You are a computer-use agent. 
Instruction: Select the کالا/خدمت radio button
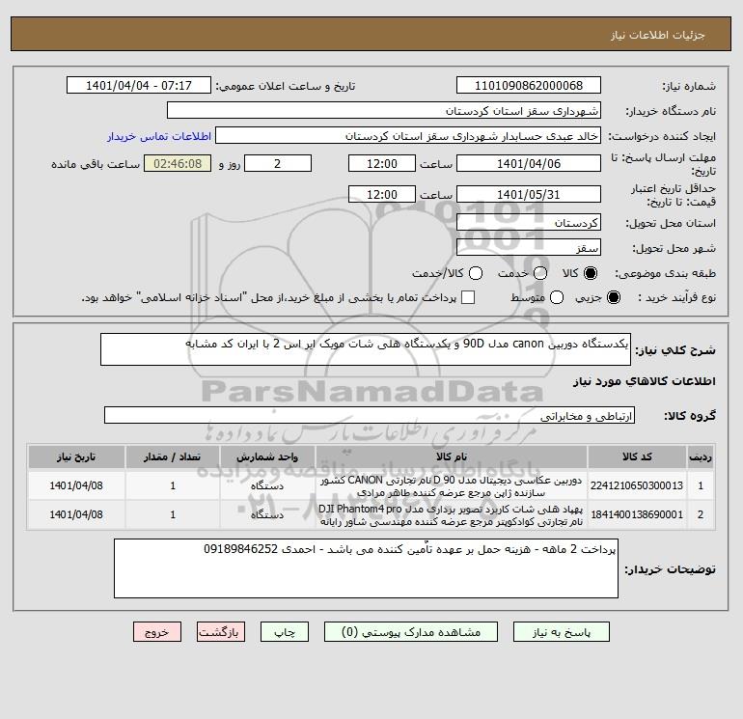(x=476, y=273)
